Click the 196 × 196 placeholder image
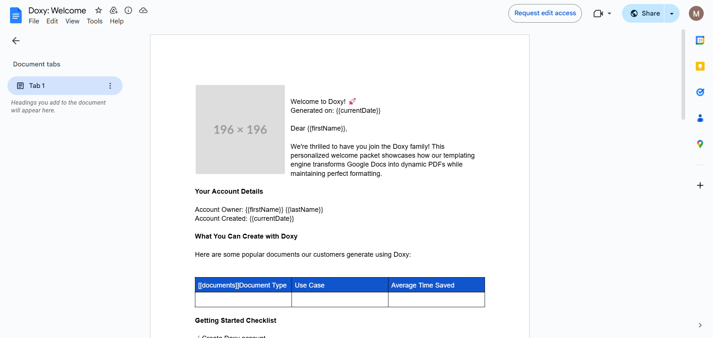Viewport: 713px width, 338px height. point(240,129)
